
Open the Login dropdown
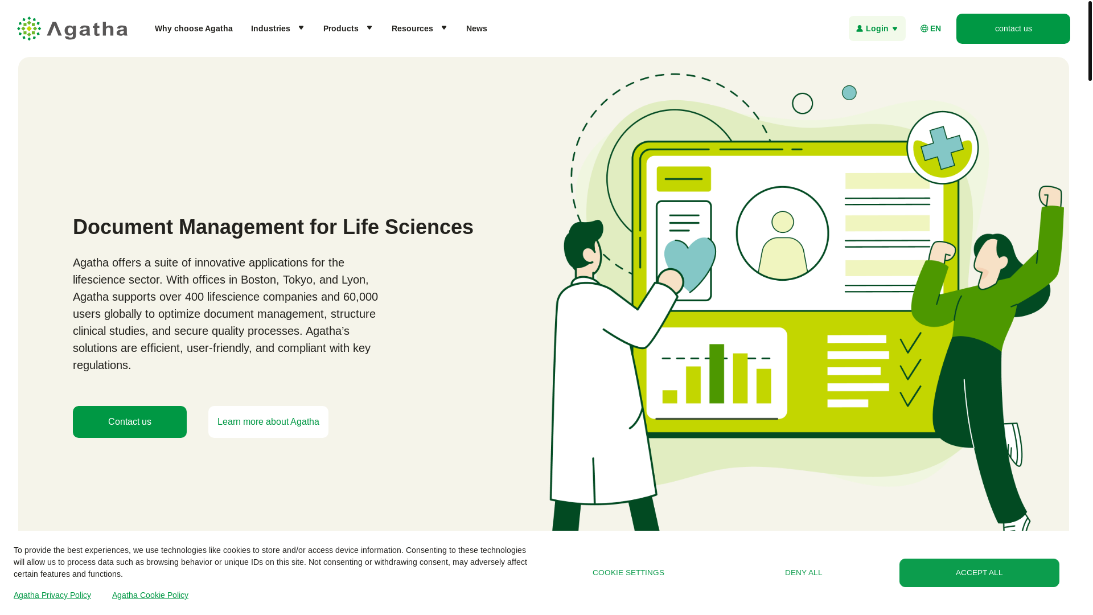click(x=877, y=28)
